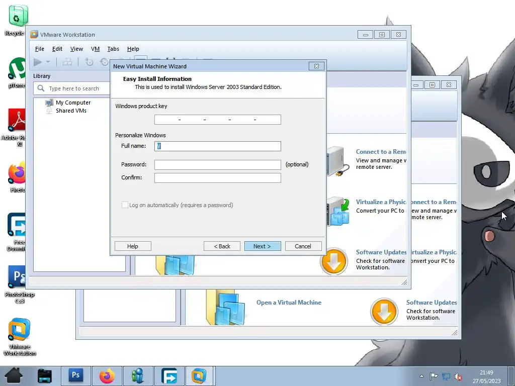Click the Confirm password field
Viewport: 515px width, 386px height.
coord(217,177)
